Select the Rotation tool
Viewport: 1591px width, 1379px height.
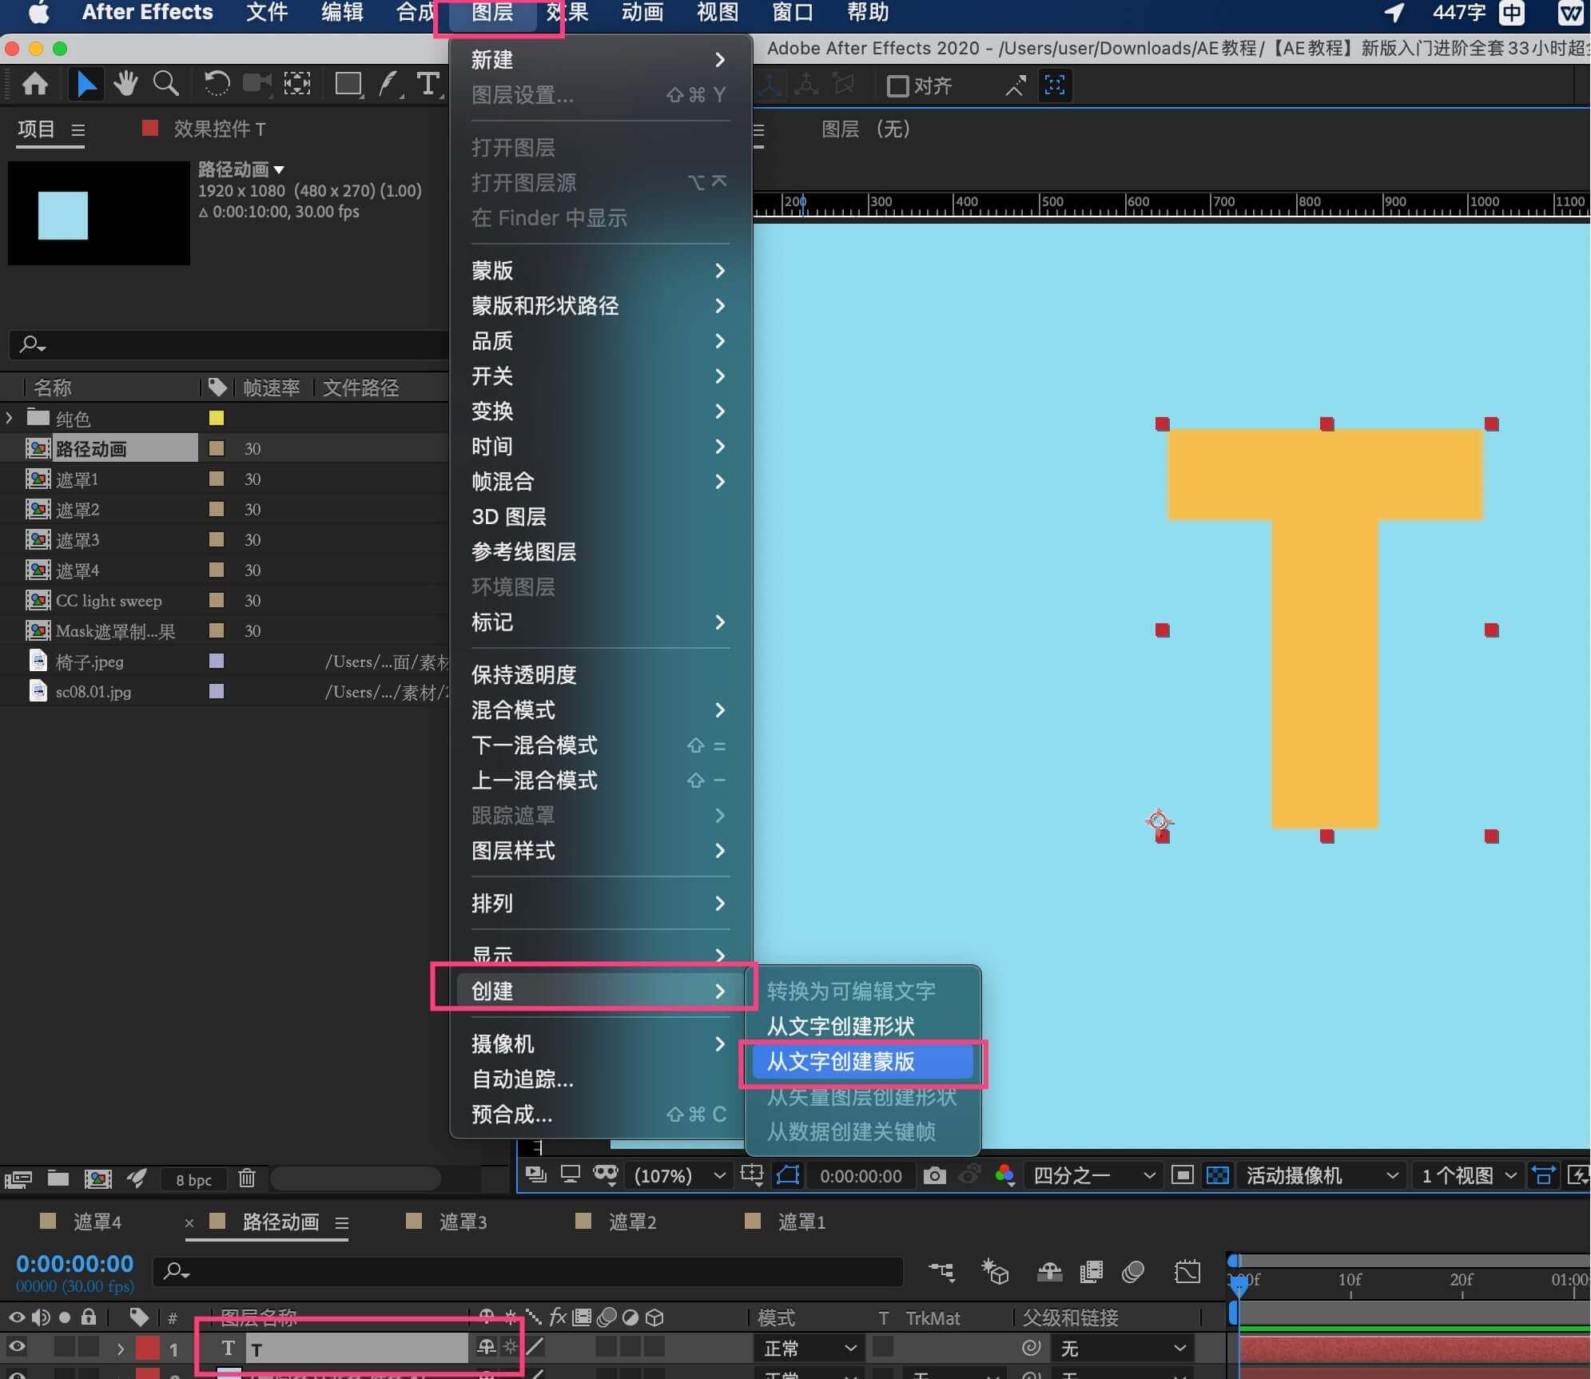click(216, 83)
